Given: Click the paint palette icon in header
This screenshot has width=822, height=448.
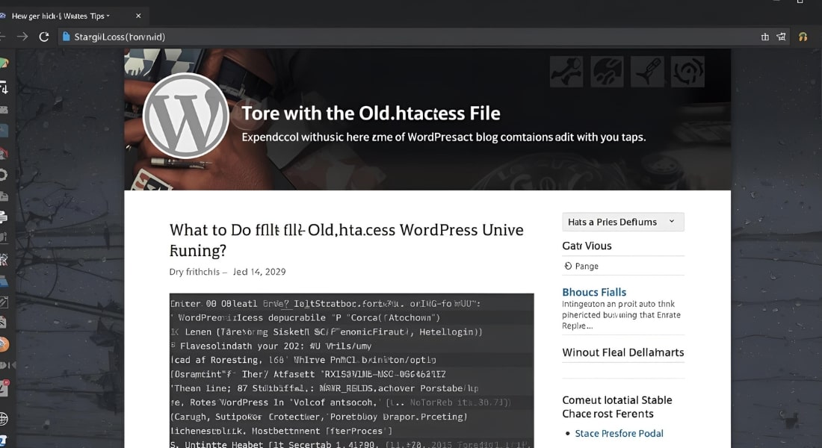Looking at the screenshot, I should tap(607, 71).
